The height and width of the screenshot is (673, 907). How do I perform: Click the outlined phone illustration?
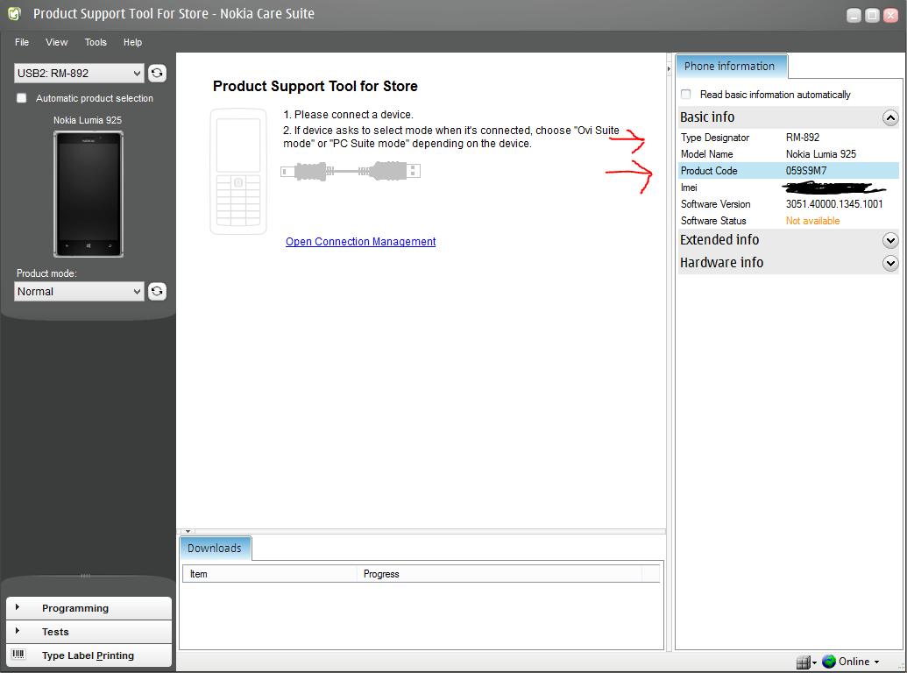point(238,171)
